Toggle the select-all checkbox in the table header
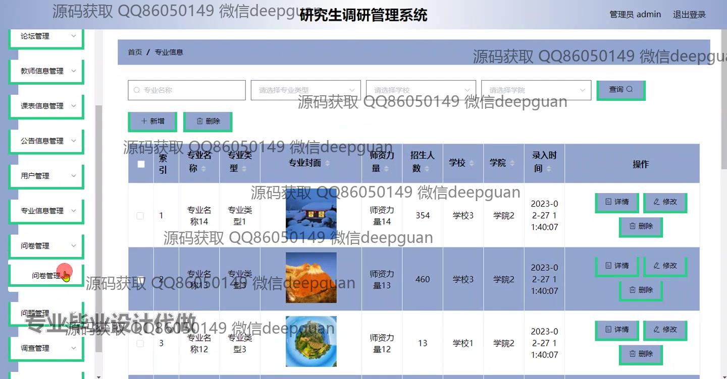Viewport: 727px width, 379px height. 141,164
